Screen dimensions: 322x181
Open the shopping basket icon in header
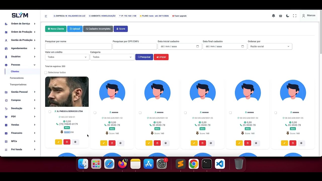280,16
